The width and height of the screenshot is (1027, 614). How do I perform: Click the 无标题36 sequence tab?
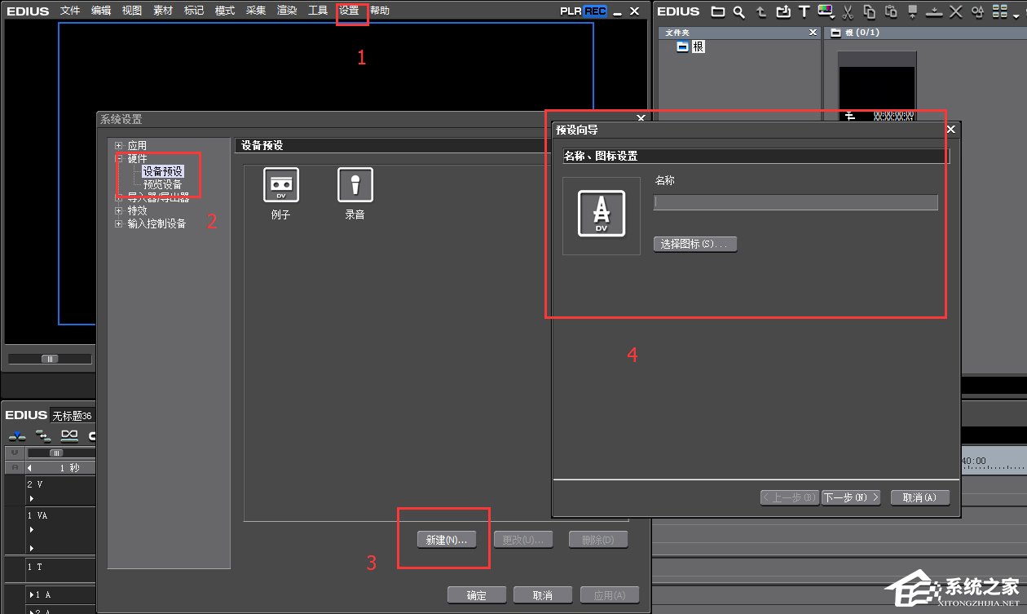[x=73, y=416]
